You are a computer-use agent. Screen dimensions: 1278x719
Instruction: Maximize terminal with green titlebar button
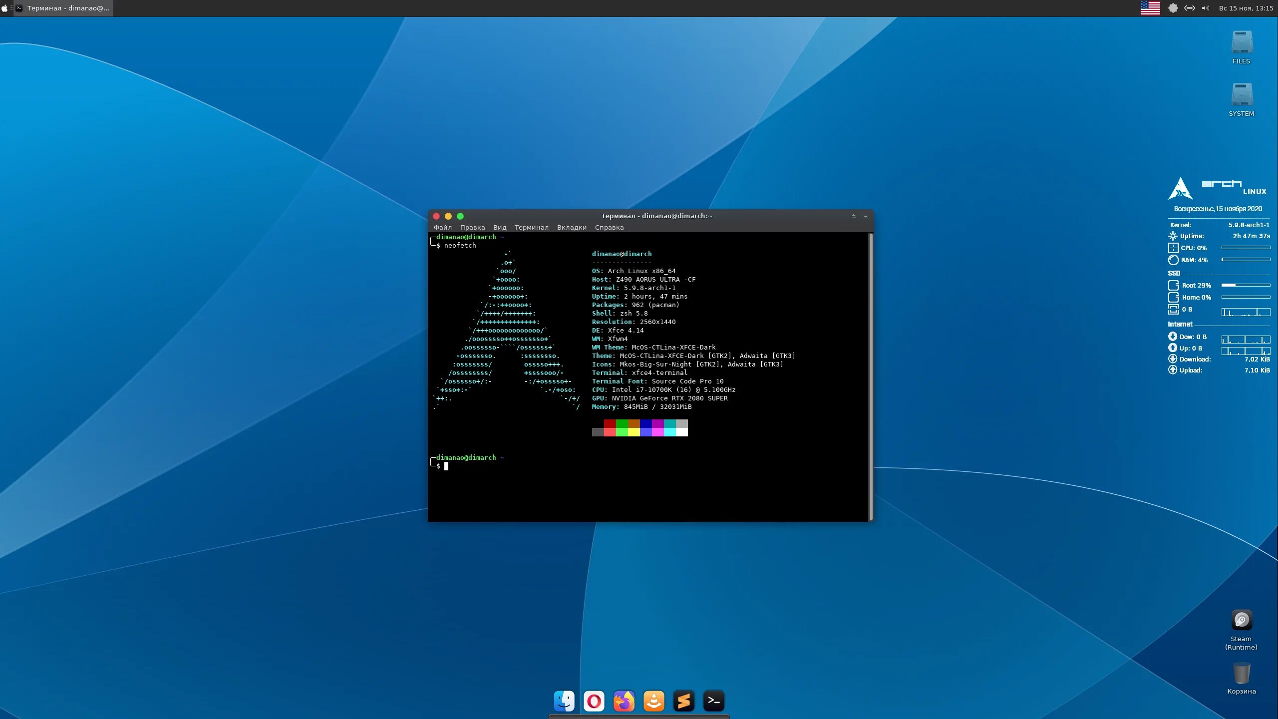[460, 216]
